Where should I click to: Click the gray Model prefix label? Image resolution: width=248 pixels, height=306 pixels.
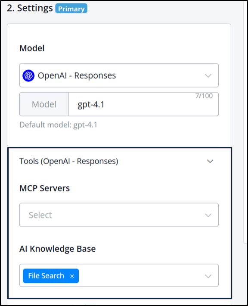click(x=44, y=104)
